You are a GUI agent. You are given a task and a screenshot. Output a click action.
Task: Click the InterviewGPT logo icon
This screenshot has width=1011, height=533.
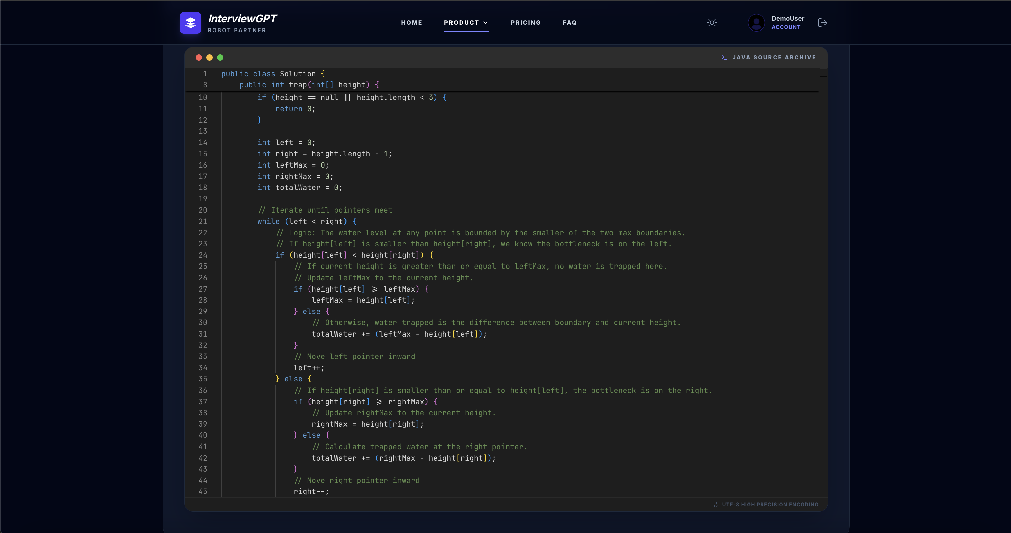pyautogui.click(x=190, y=23)
